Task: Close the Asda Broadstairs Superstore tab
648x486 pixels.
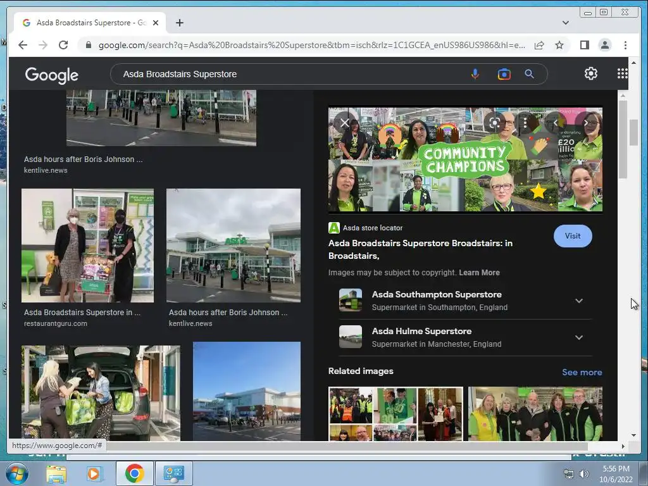Action: coord(156,23)
